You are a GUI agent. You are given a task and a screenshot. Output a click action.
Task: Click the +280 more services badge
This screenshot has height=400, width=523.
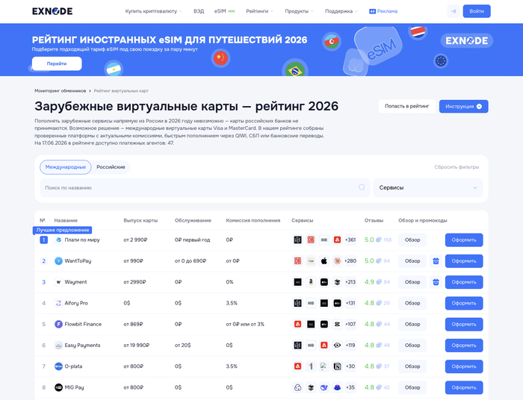click(x=350, y=260)
